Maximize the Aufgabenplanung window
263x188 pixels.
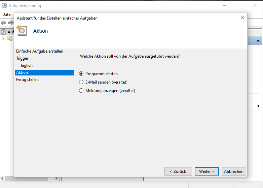[x=239, y=5]
